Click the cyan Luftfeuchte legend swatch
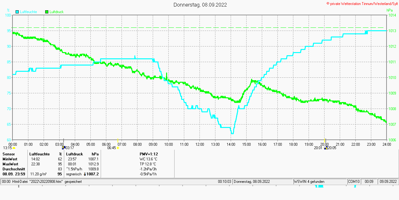Screen dimensions: 399x200 [x=17, y=12]
